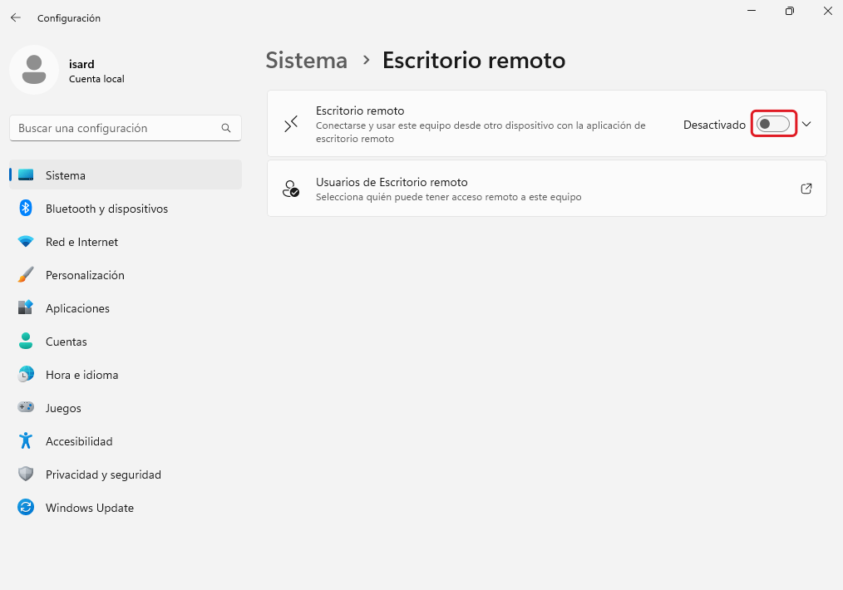
Task: Go to Cuentas settings
Action: tap(67, 342)
